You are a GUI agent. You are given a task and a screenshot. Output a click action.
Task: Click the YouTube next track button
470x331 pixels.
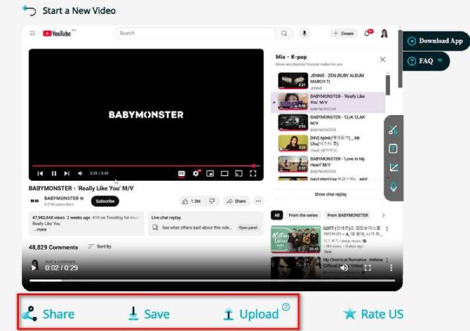coord(67,174)
